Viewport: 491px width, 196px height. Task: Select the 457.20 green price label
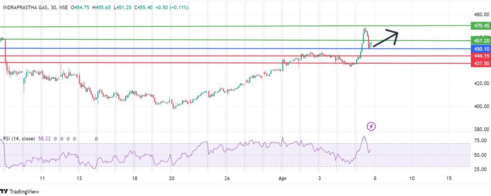point(480,41)
